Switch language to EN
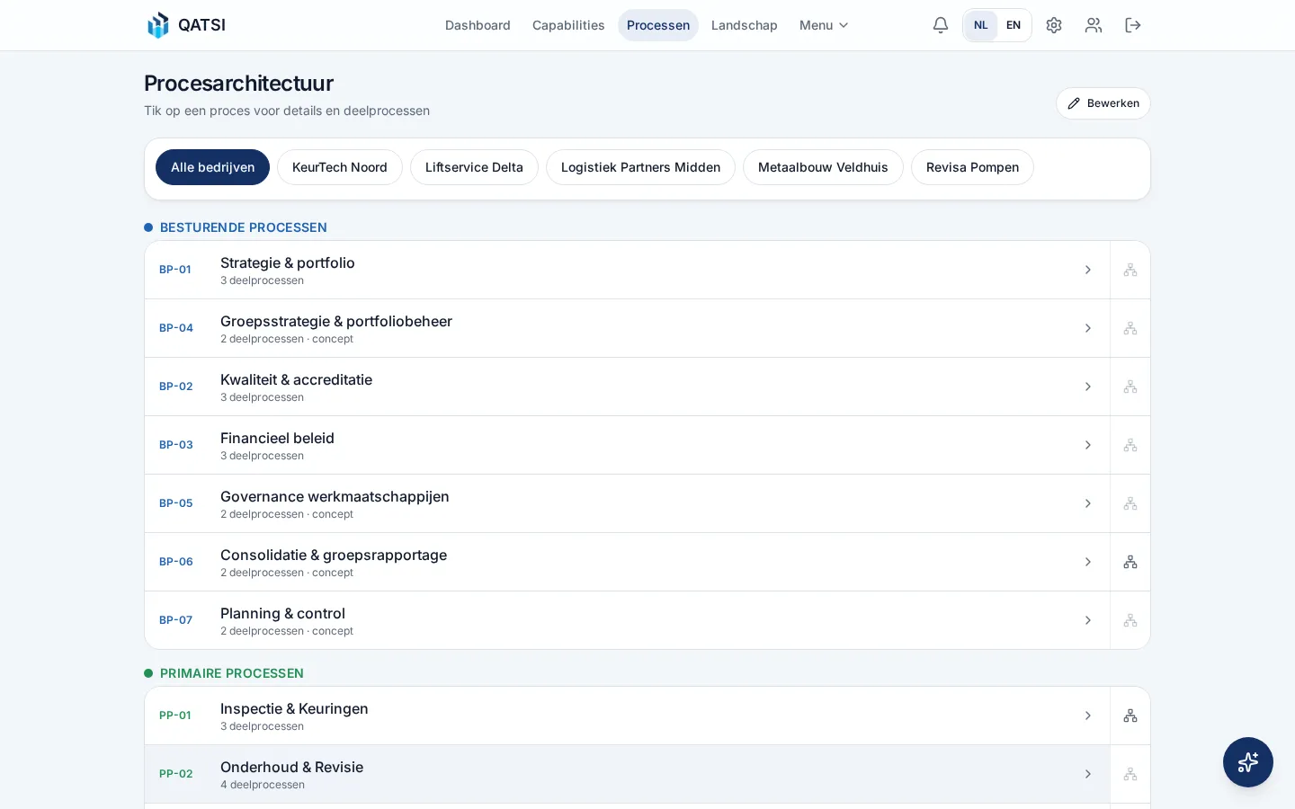 pos(1014,25)
